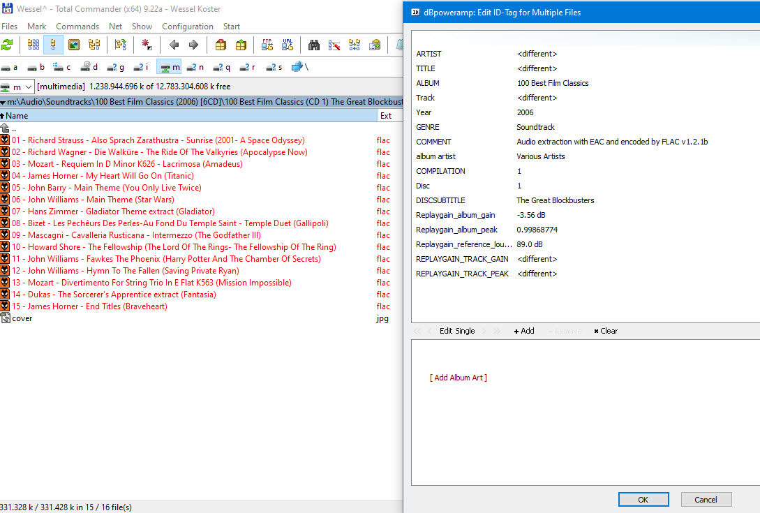Click the Clear tags button
The image size is (760, 513).
click(x=606, y=331)
